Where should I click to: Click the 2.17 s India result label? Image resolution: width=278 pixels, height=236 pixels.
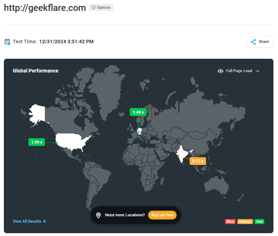[x=198, y=161]
